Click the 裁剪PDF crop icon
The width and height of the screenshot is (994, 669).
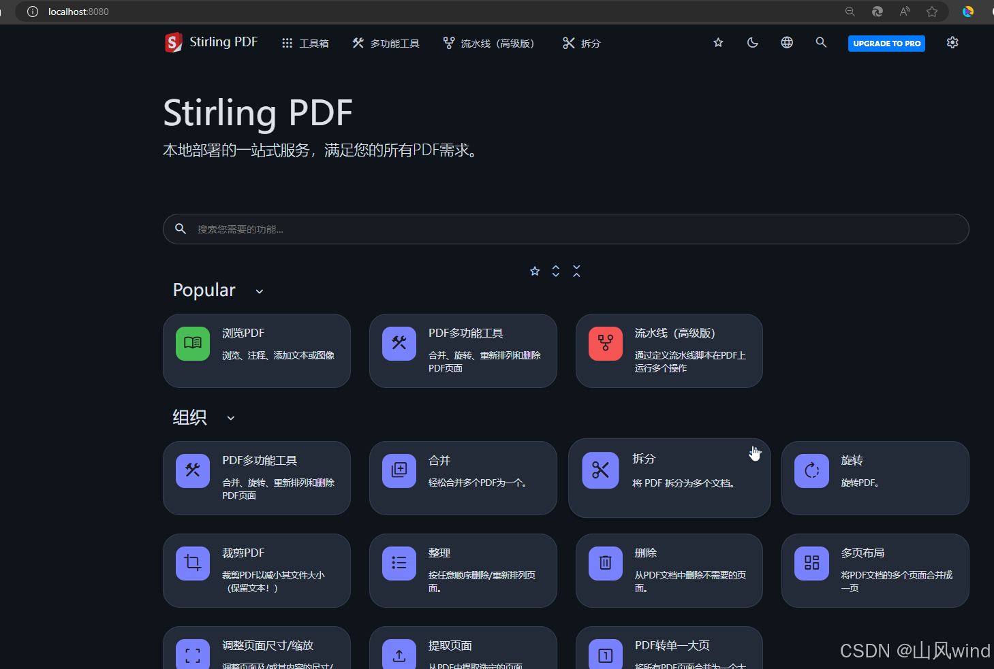(193, 563)
